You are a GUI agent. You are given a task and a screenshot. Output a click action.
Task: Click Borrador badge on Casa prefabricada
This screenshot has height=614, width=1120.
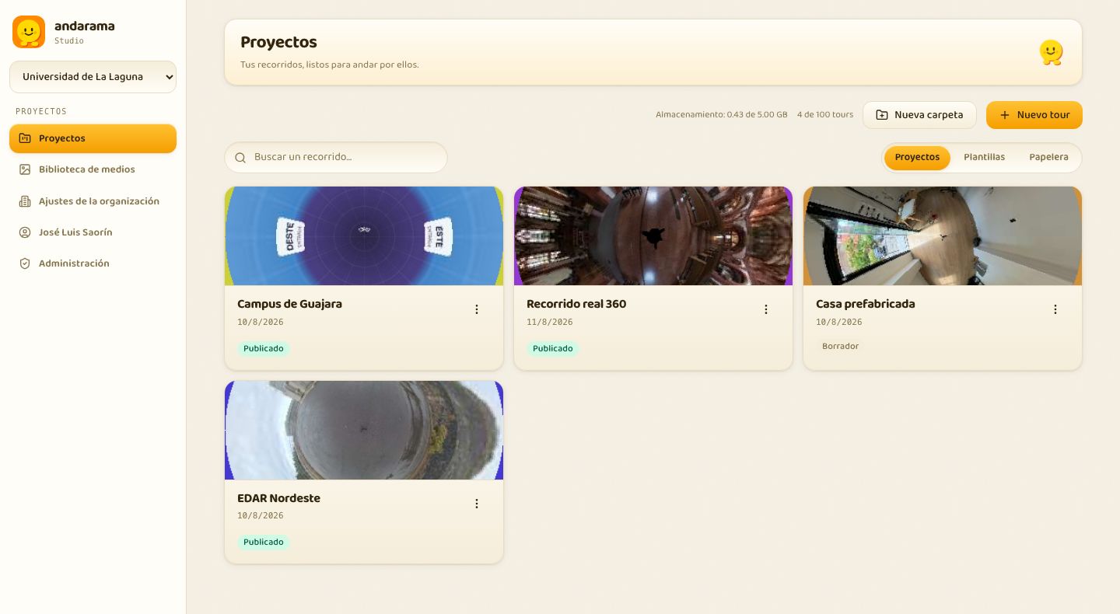(841, 347)
